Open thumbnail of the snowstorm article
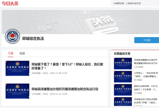This screenshot has width=159, height=108. 18,68
